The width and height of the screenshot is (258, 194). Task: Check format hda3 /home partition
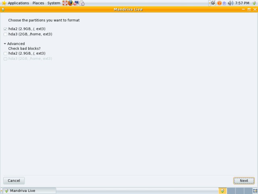[5, 34]
